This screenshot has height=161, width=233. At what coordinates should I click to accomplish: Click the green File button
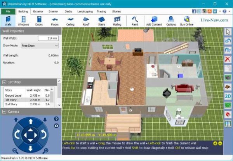tap(8, 12)
